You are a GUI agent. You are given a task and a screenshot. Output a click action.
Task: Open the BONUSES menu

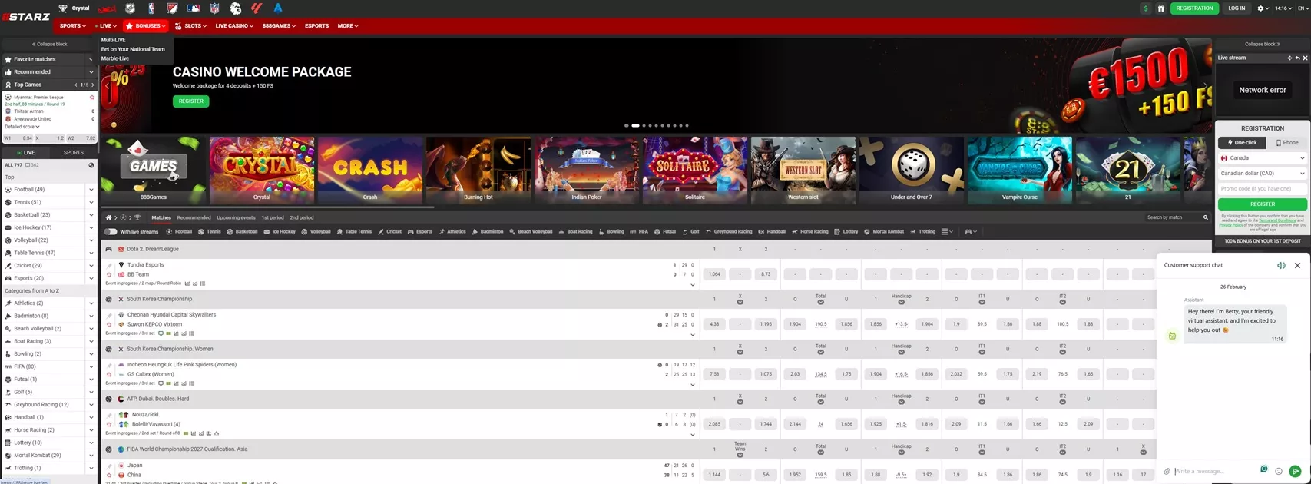coord(146,25)
